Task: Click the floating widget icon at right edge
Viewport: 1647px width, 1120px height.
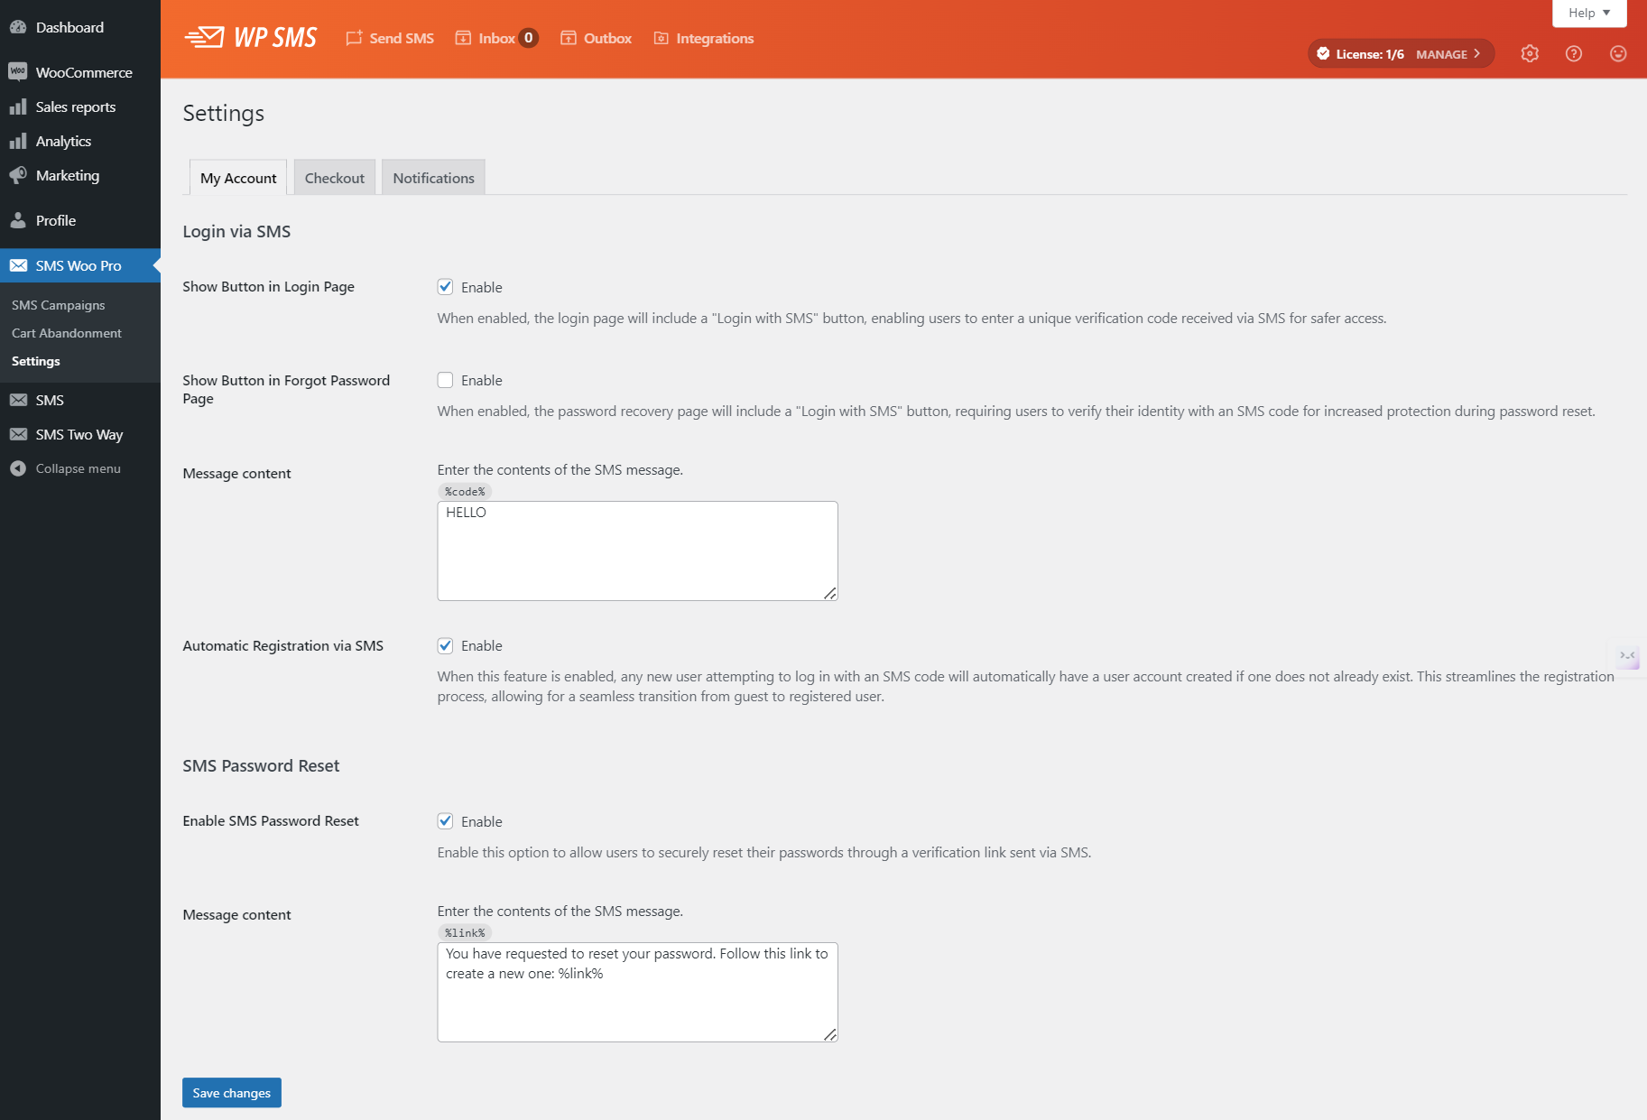Action: click(x=1628, y=655)
